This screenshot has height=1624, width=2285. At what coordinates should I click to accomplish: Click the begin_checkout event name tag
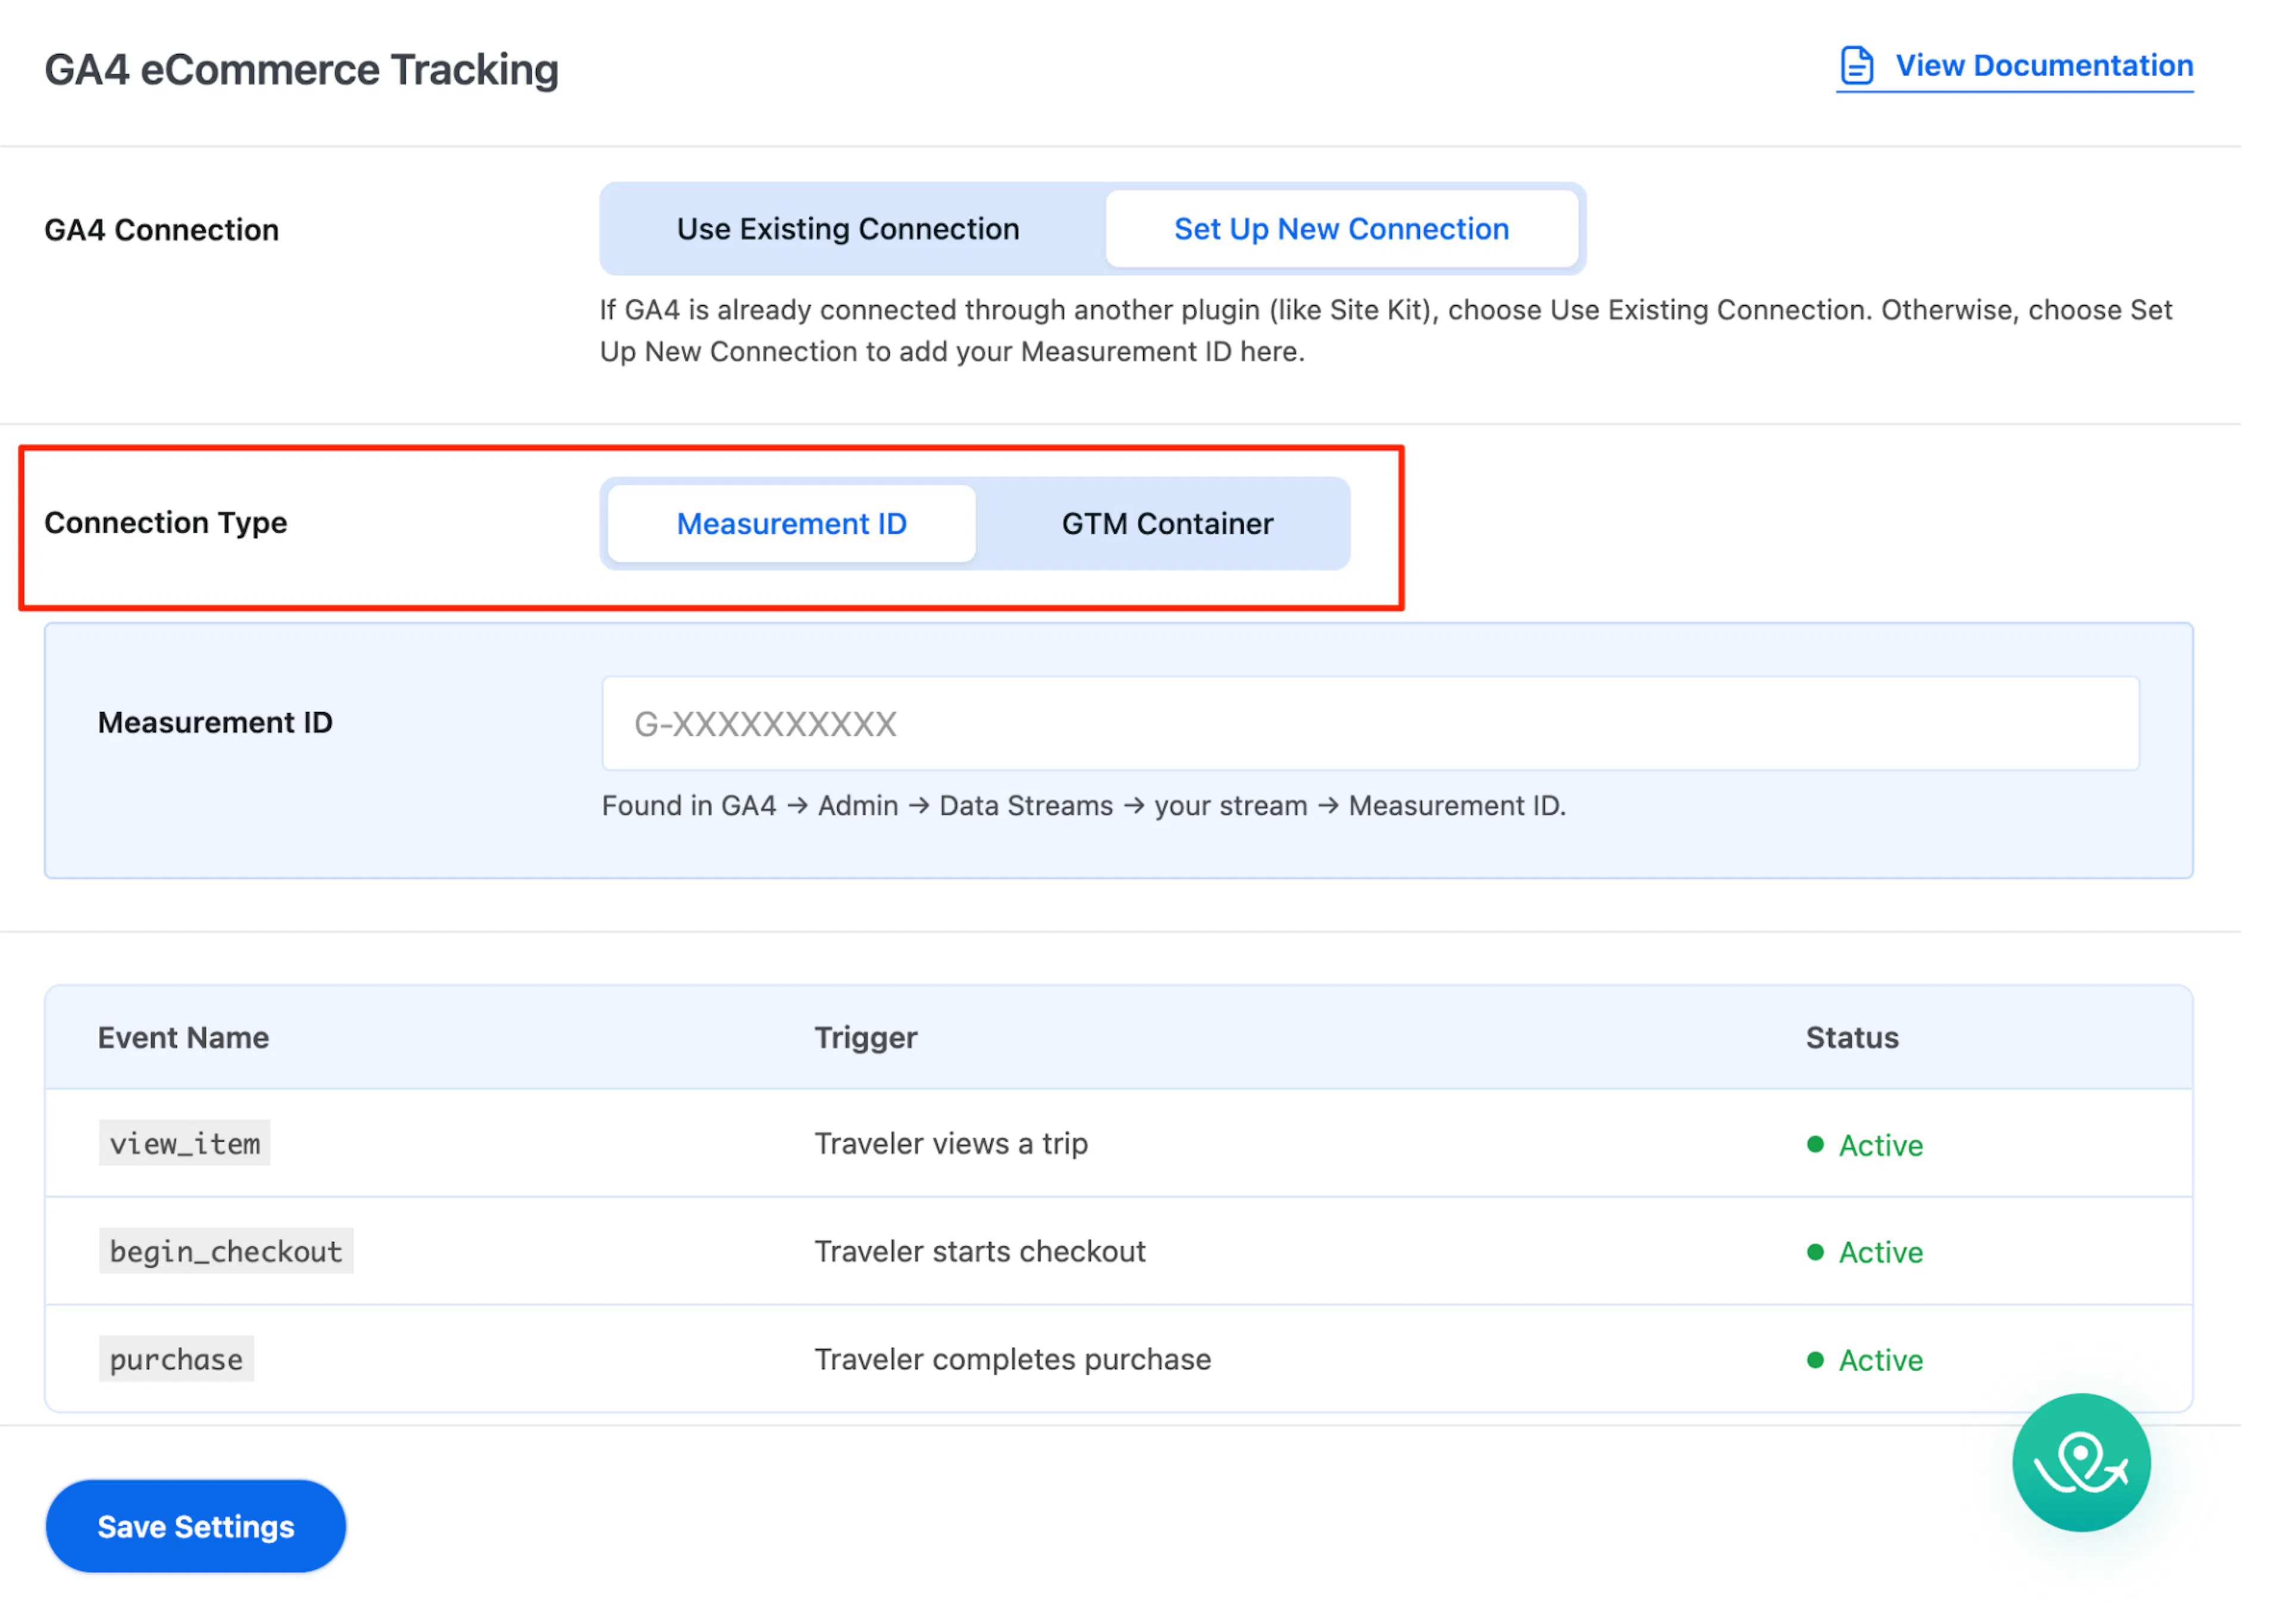click(226, 1251)
